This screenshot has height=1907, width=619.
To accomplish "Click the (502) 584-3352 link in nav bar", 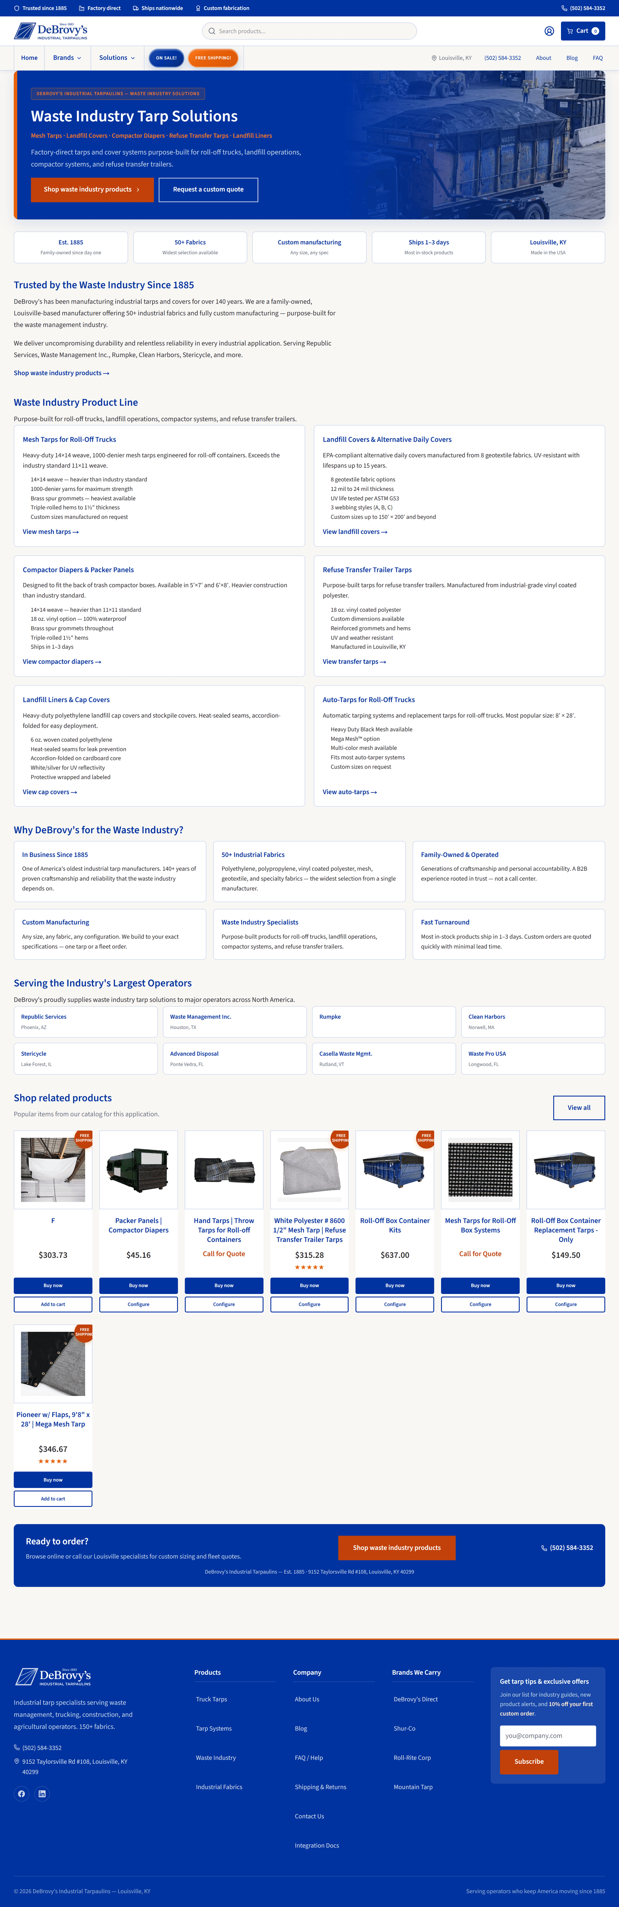I will [x=502, y=58].
